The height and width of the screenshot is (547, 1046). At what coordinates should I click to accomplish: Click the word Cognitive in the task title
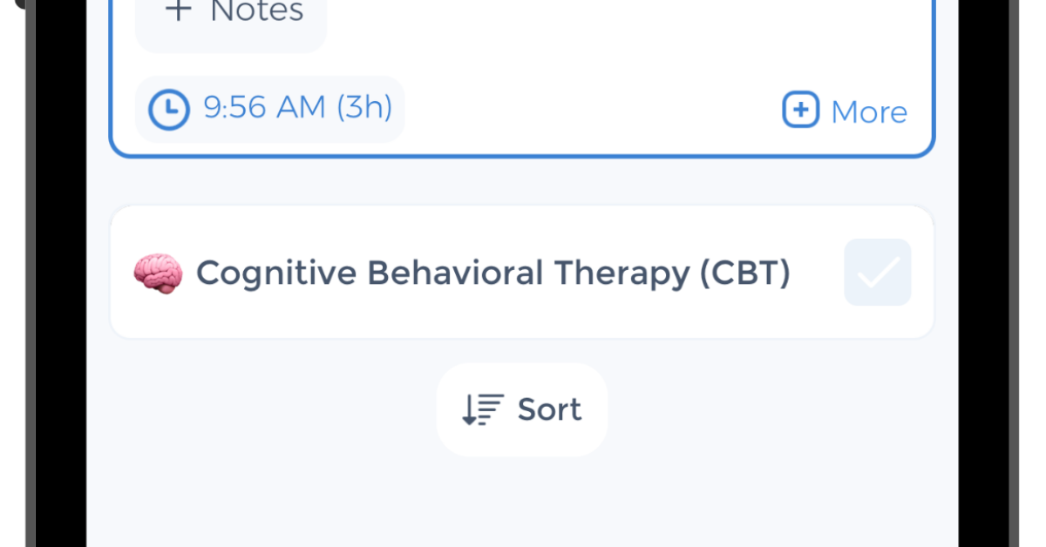pyautogui.click(x=275, y=273)
